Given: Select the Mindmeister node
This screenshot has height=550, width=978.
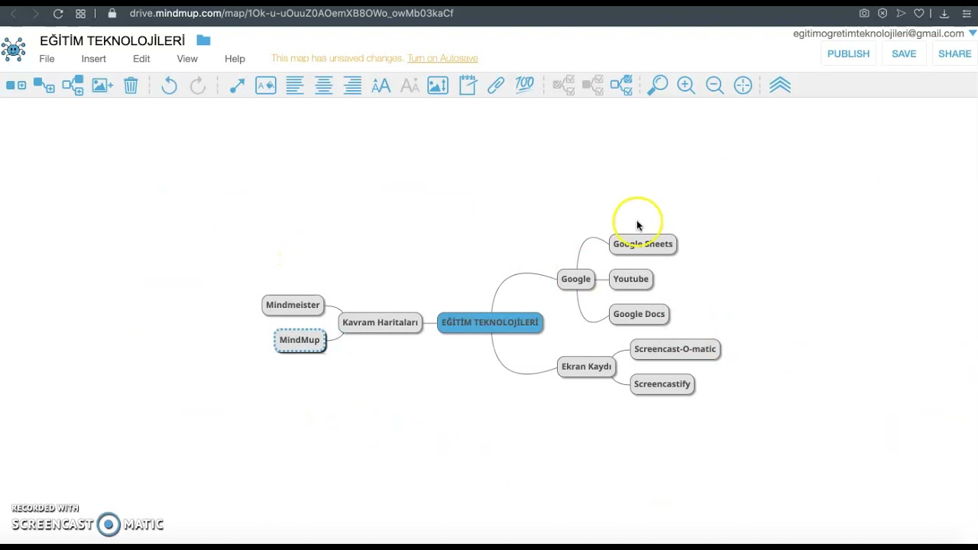Looking at the screenshot, I should tap(293, 305).
